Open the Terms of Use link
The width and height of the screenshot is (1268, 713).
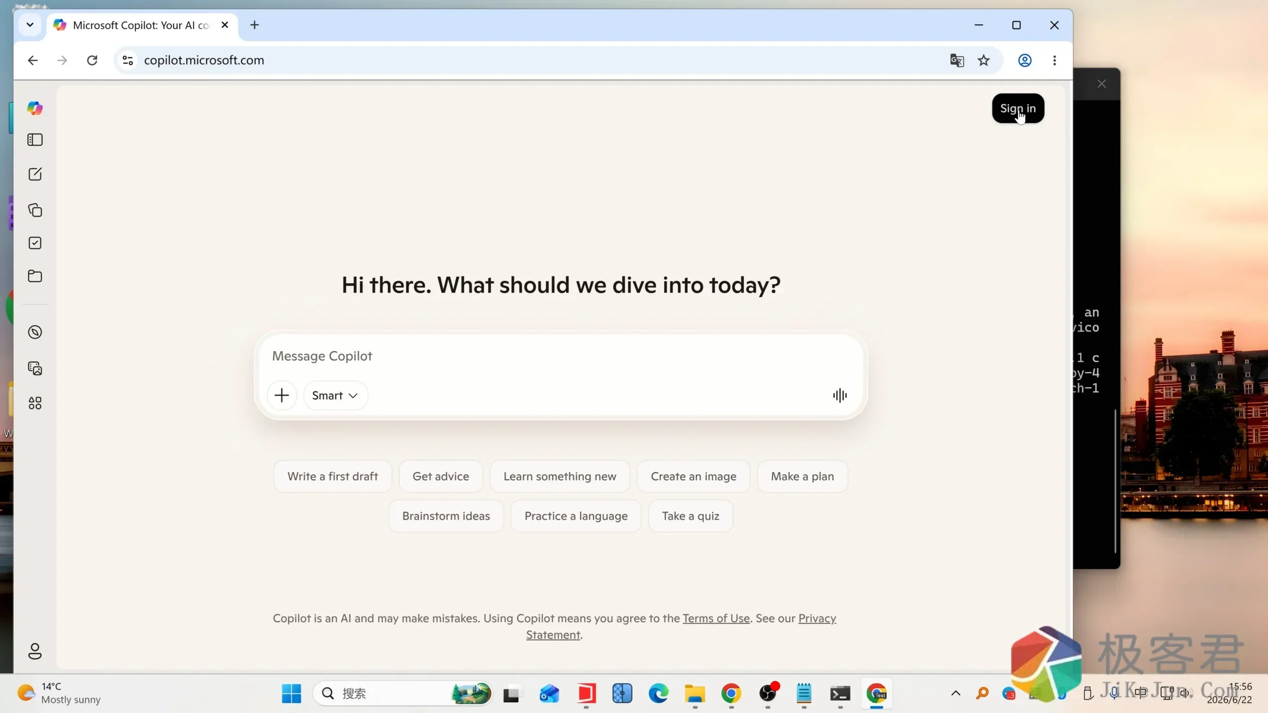click(x=716, y=618)
